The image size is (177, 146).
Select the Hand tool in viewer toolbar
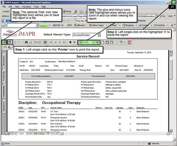(5, 48)
